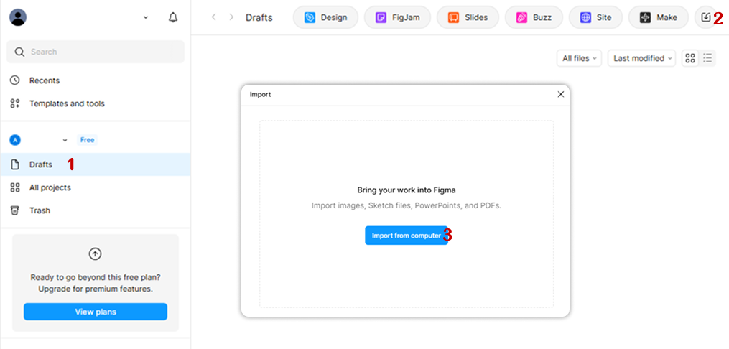Open notifications bell
Viewport: 729px width, 349px height.
(173, 18)
